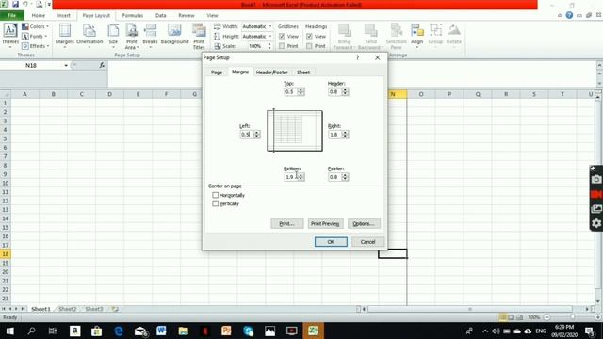The height and width of the screenshot is (339, 603).
Task: Toggle the Headings View checkbox
Action: [309, 36]
